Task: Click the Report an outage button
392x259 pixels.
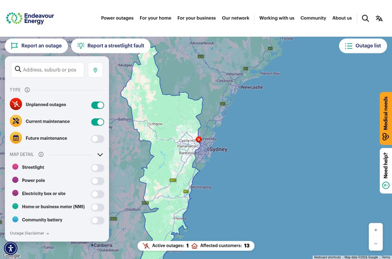Action: [36, 45]
